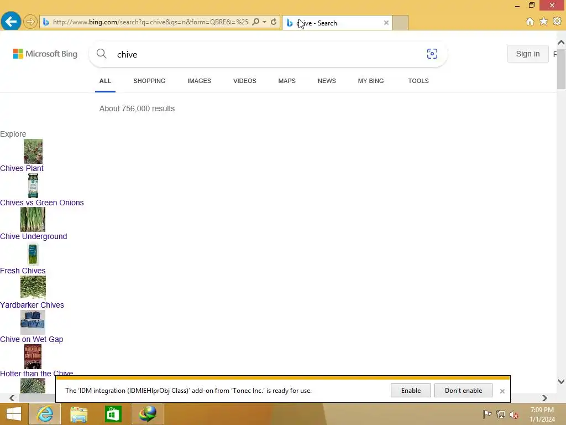Open the Yardbarker Chives link

point(32,305)
